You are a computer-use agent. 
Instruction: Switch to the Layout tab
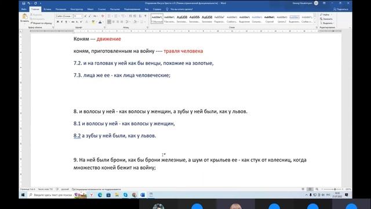tap(90, 9)
